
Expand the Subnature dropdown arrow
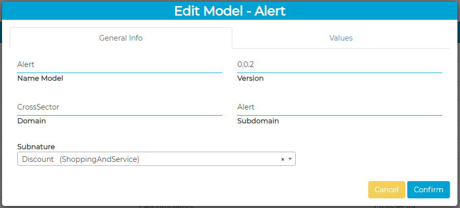click(290, 159)
